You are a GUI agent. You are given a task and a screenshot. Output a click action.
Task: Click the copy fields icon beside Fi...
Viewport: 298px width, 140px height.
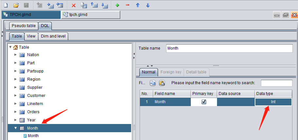[x=153, y=83]
